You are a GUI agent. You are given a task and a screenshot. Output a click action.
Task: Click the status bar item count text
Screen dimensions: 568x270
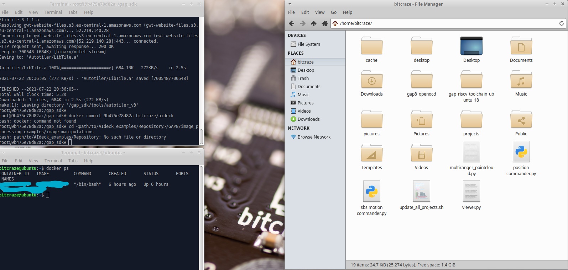click(403, 265)
